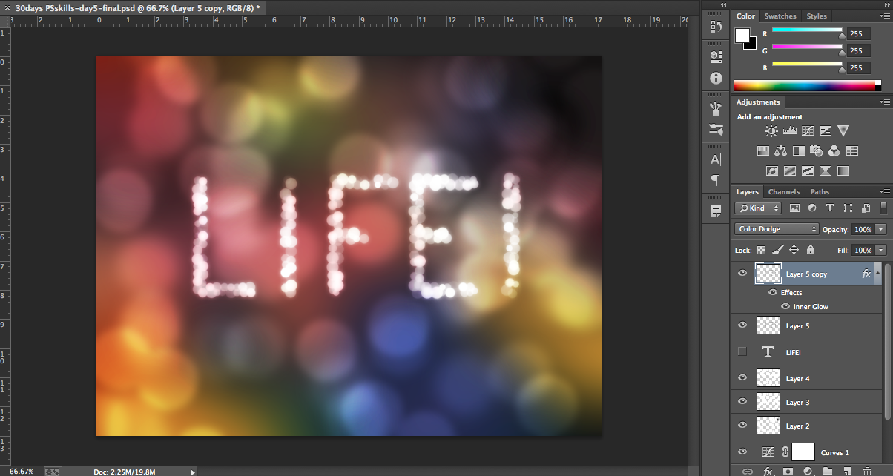Viewport: 893px width, 476px height.
Task: Add a Brightness/Contrast adjustment
Action: [771, 131]
